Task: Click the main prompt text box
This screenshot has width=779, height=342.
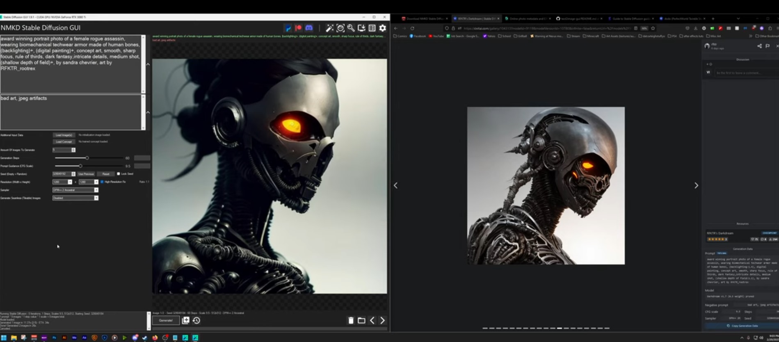Action: [71, 64]
